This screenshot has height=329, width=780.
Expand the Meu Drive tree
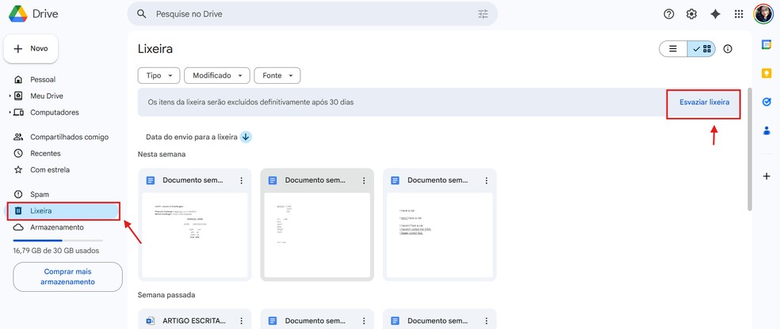10,96
